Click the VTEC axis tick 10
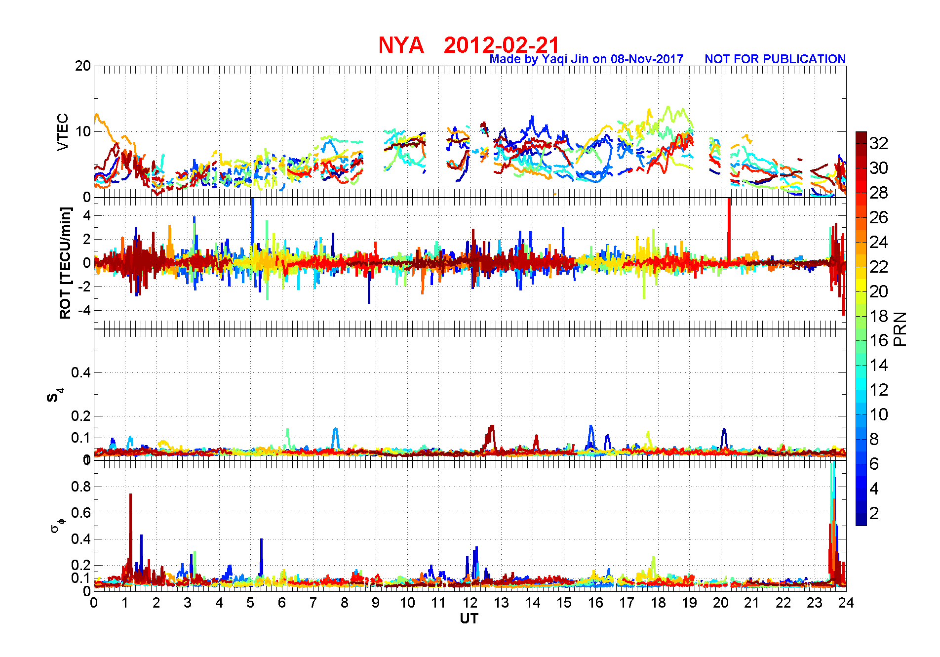940x657 pixels. [x=83, y=131]
